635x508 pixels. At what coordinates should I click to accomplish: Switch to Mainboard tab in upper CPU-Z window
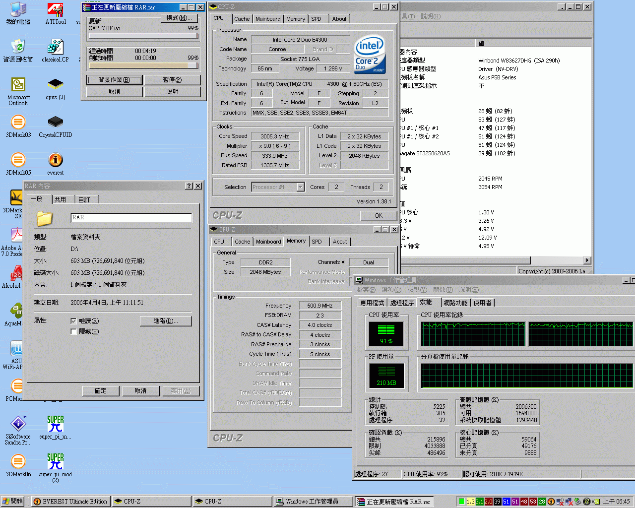(x=268, y=19)
